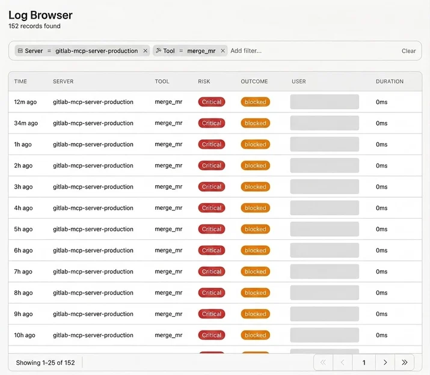Sort by TIME column header

(x=20, y=81)
